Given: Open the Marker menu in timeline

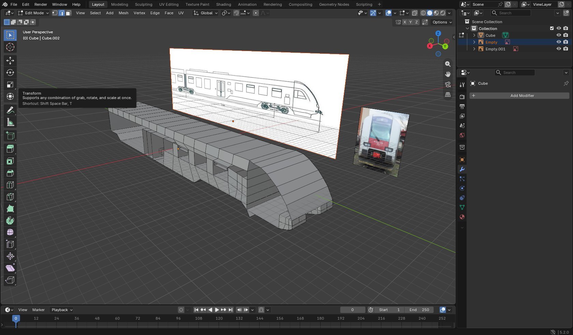Looking at the screenshot, I should 38,310.
